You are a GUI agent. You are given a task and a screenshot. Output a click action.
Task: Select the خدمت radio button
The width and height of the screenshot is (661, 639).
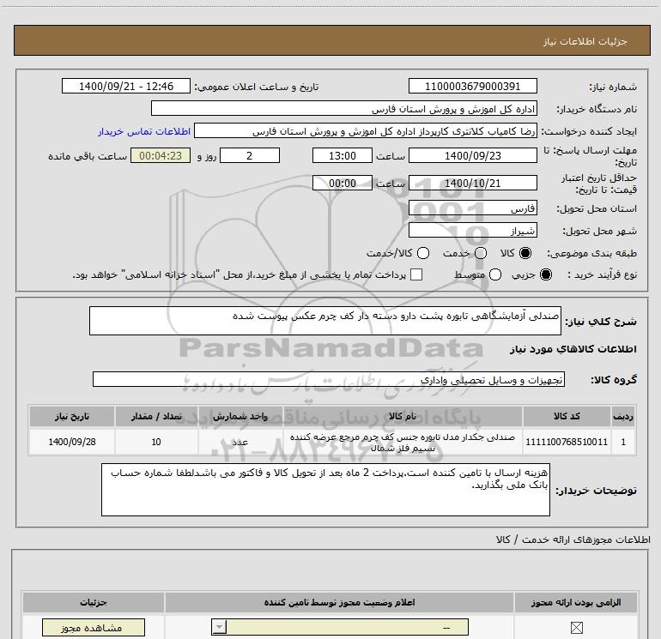click(481, 253)
